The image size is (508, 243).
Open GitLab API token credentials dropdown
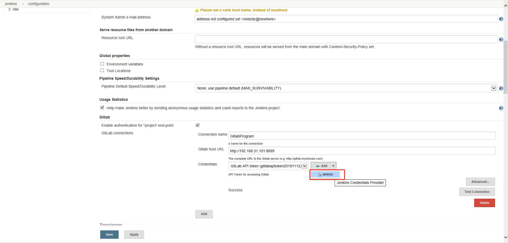tap(268, 166)
